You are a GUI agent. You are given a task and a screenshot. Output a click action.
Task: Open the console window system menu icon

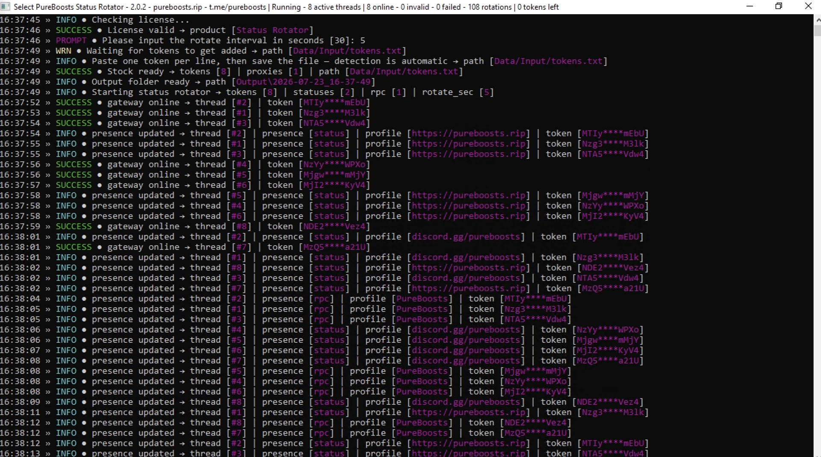[6, 6]
